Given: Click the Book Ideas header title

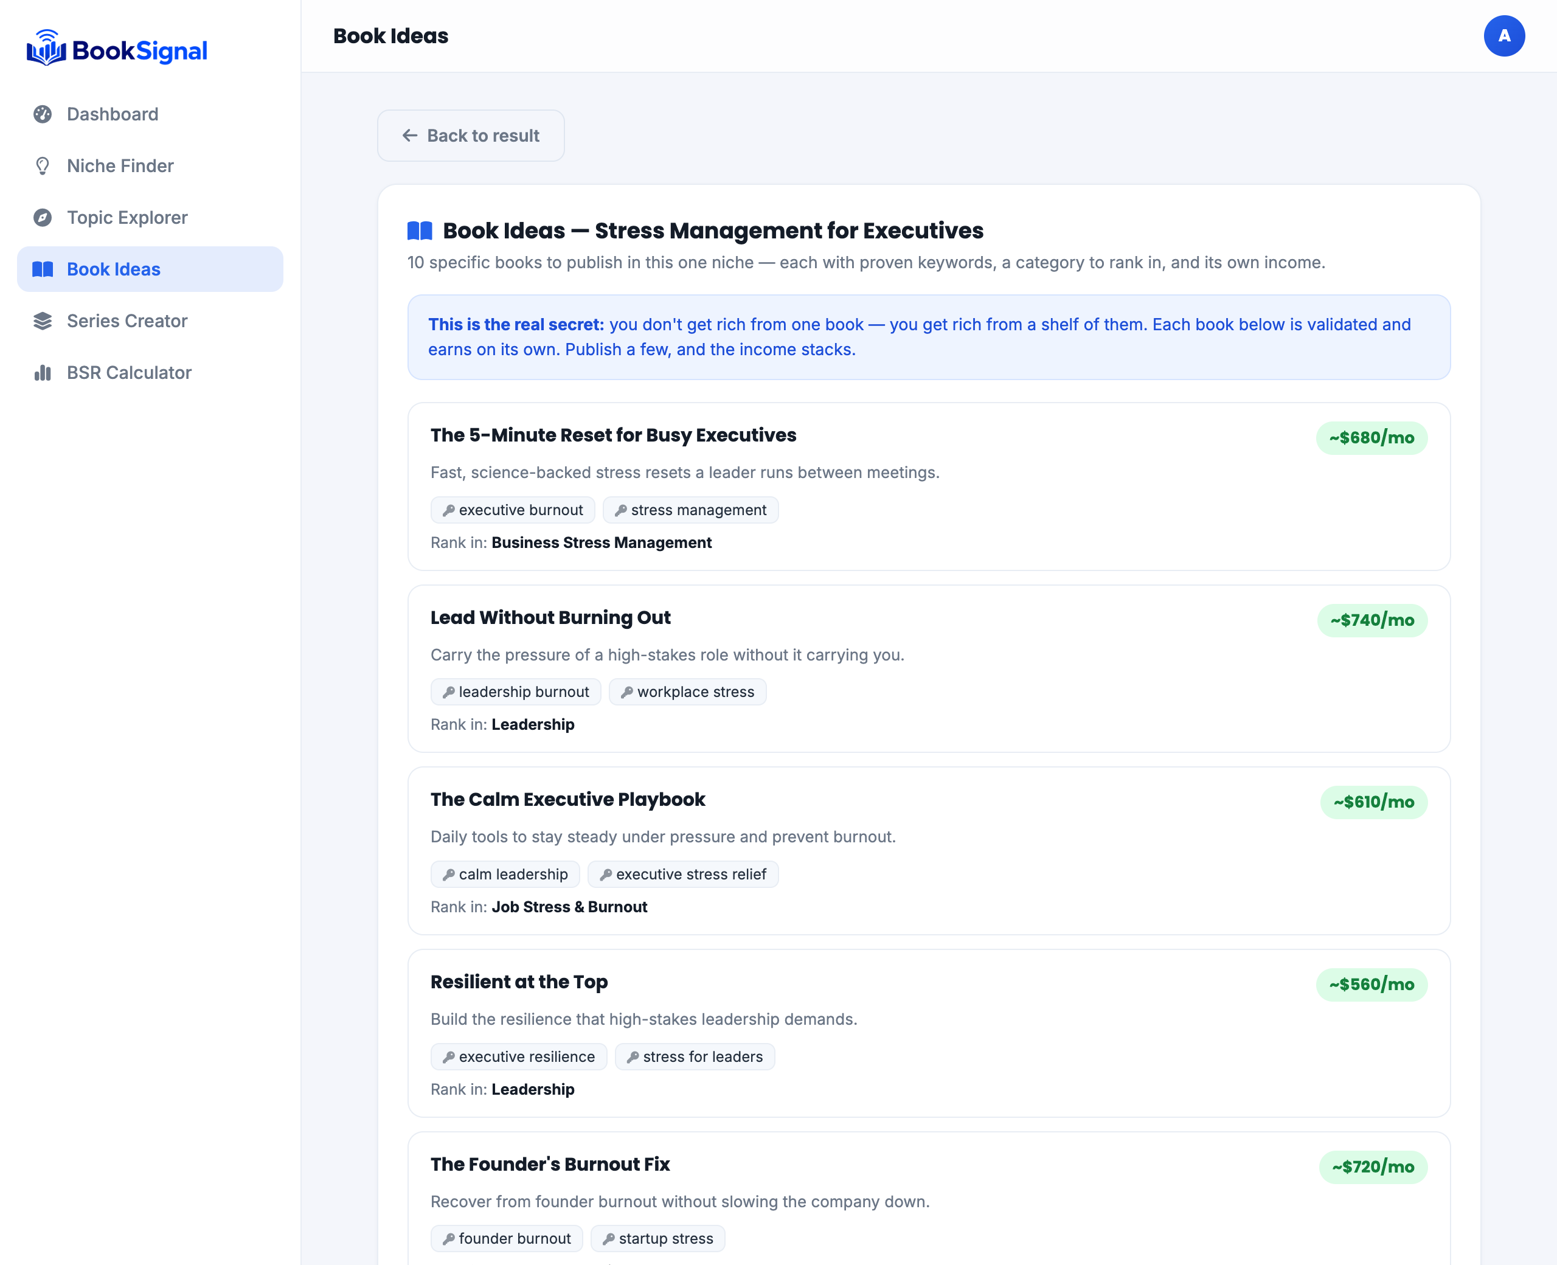Looking at the screenshot, I should click(390, 36).
